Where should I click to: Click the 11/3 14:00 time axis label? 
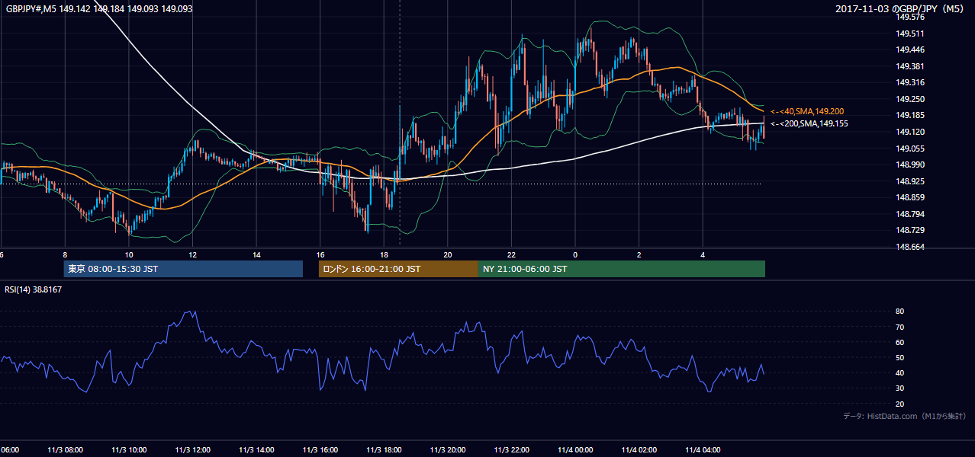[256, 450]
